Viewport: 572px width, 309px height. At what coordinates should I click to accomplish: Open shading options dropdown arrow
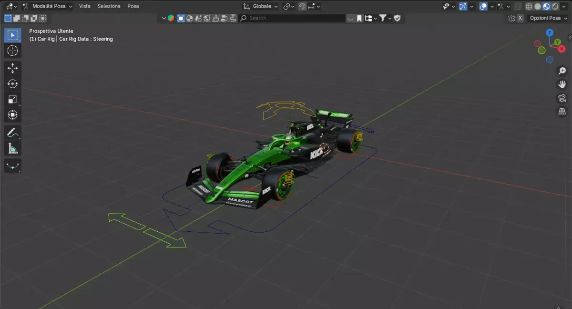(565, 6)
